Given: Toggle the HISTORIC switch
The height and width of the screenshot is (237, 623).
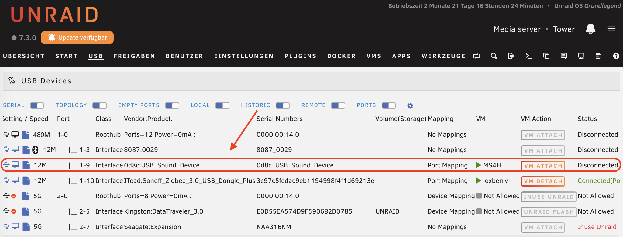Looking at the screenshot, I should (x=283, y=105).
